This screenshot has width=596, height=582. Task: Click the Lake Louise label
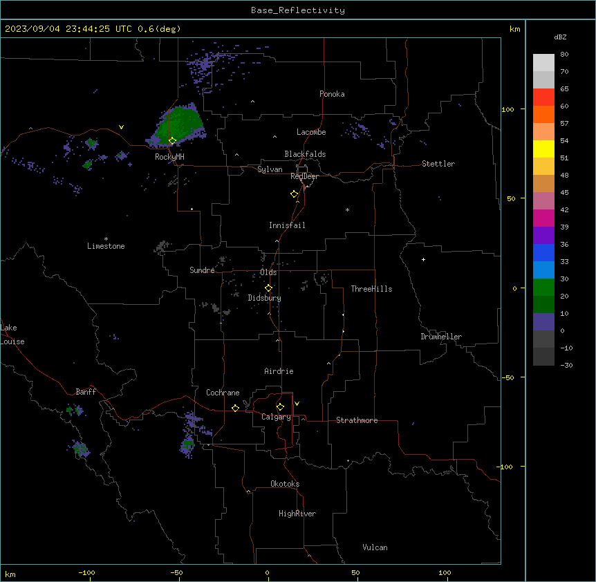(x=12, y=335)
